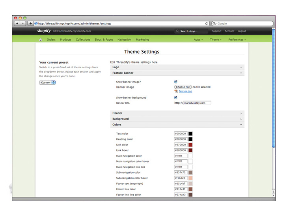
Task: Click the add bookmark plus button
Action: [x=30, y=24]
